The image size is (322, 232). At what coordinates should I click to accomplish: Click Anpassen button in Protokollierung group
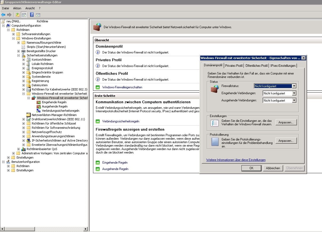[286, 141]
